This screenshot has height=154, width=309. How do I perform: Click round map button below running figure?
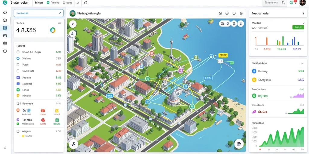pos(73,34)
